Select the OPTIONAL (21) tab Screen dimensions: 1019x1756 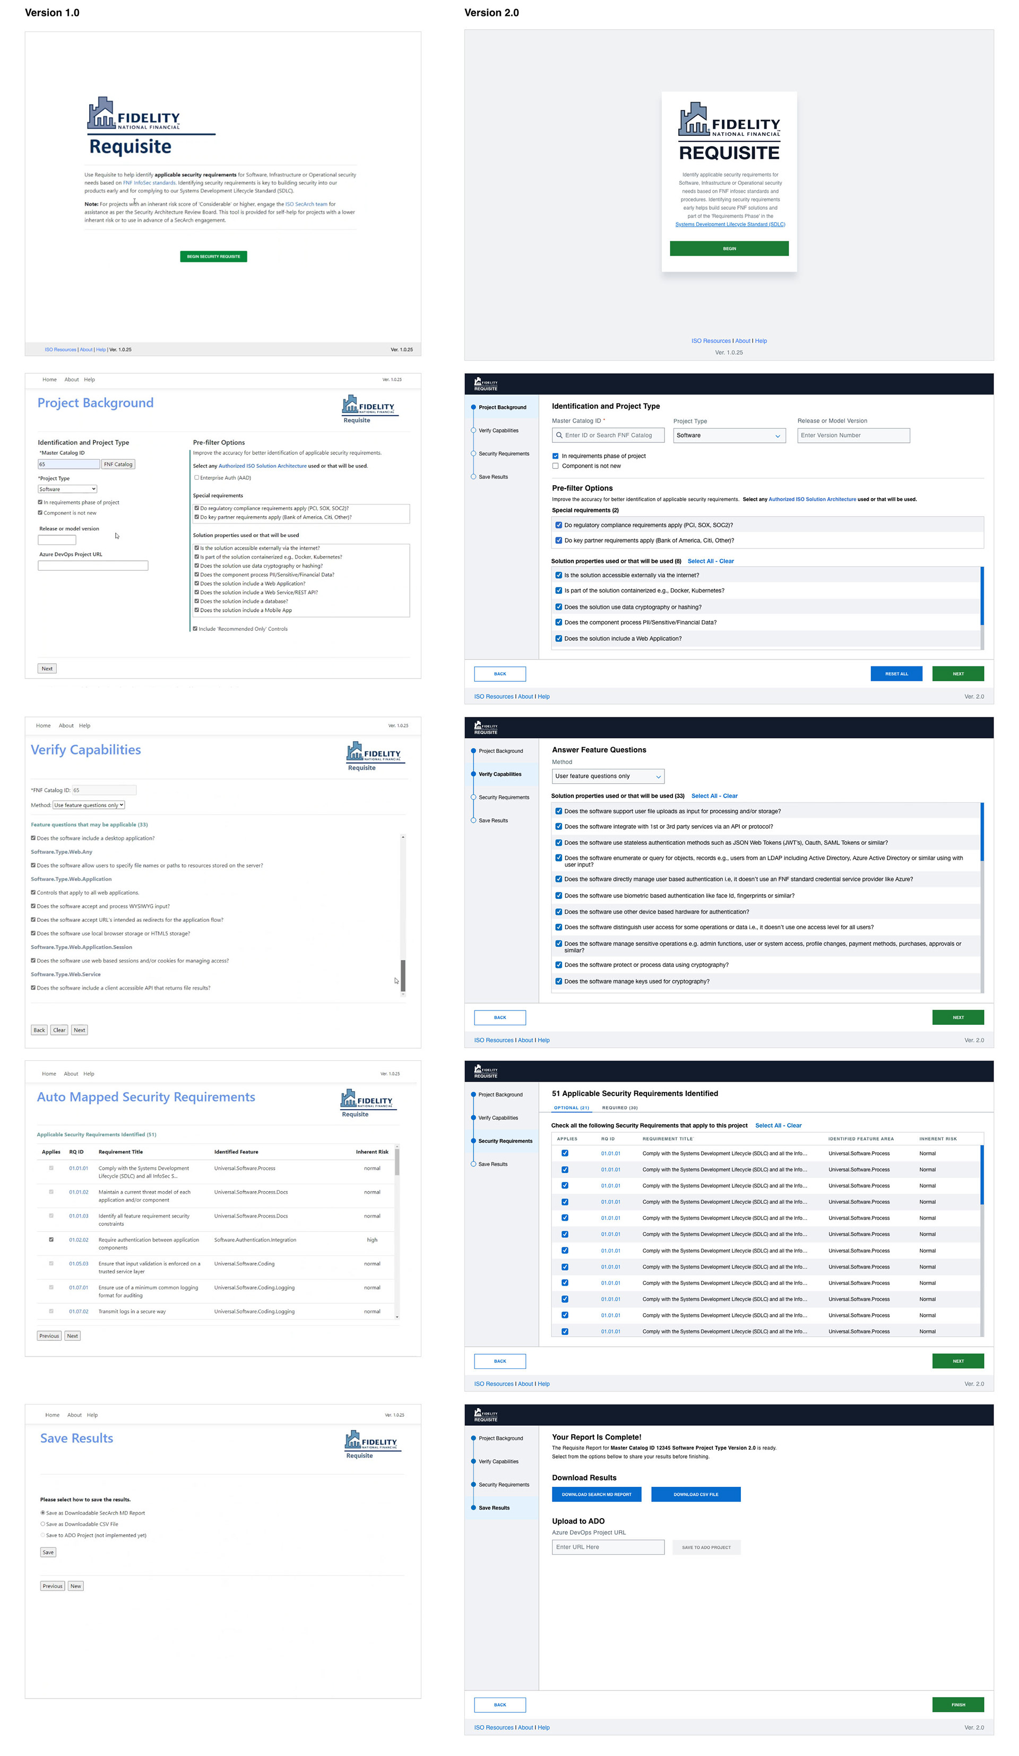tap(571, 1108)
